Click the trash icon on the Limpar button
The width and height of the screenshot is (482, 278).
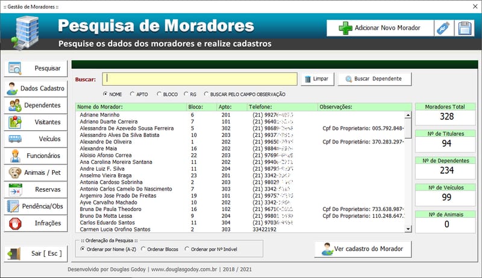pos(308,79)
